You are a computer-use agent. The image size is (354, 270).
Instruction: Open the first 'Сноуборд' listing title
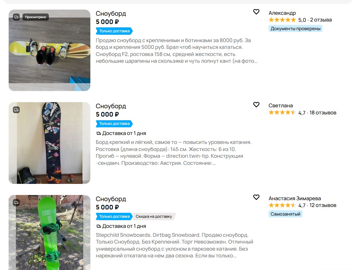point(111,14)
